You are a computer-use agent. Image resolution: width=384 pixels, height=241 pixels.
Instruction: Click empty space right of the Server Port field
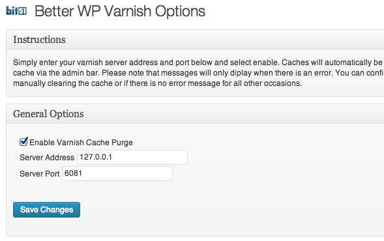tap(269, 174)
